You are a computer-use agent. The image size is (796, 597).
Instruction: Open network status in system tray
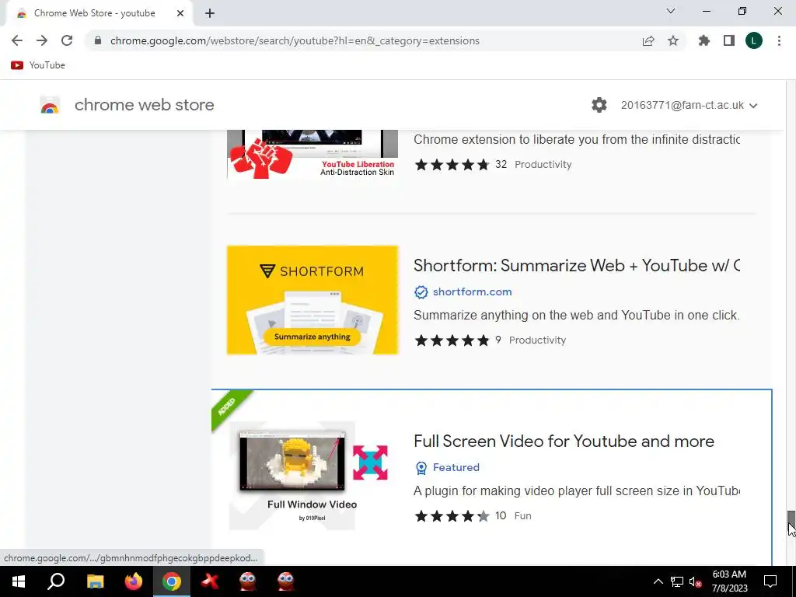point(677,581)
